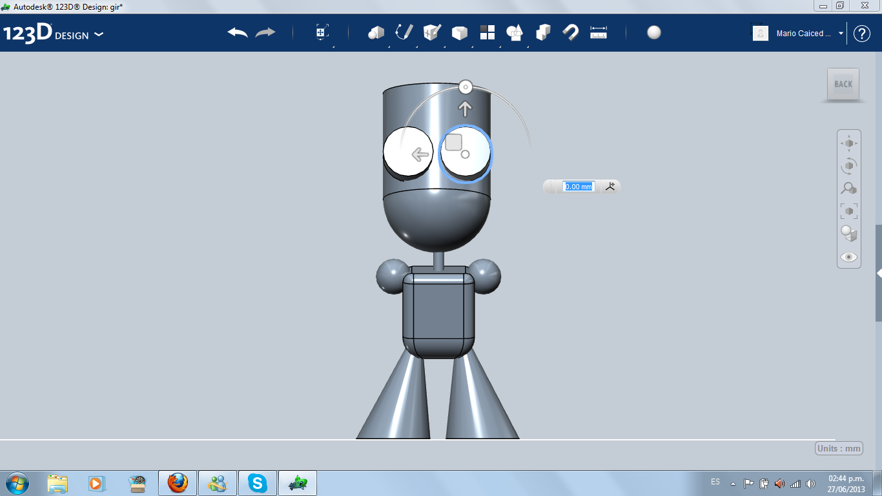This screenshot has height=496, width=882.
Task: Open the 123D Design application menu
Action: click(x=53, y=34)
